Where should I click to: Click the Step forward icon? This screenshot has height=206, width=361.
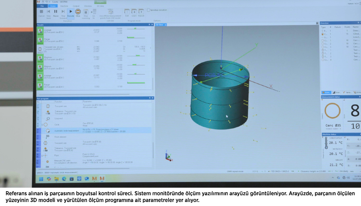coord(63,12)
